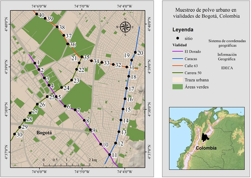Click the site 20 dot on Caracas

(135, 52)
